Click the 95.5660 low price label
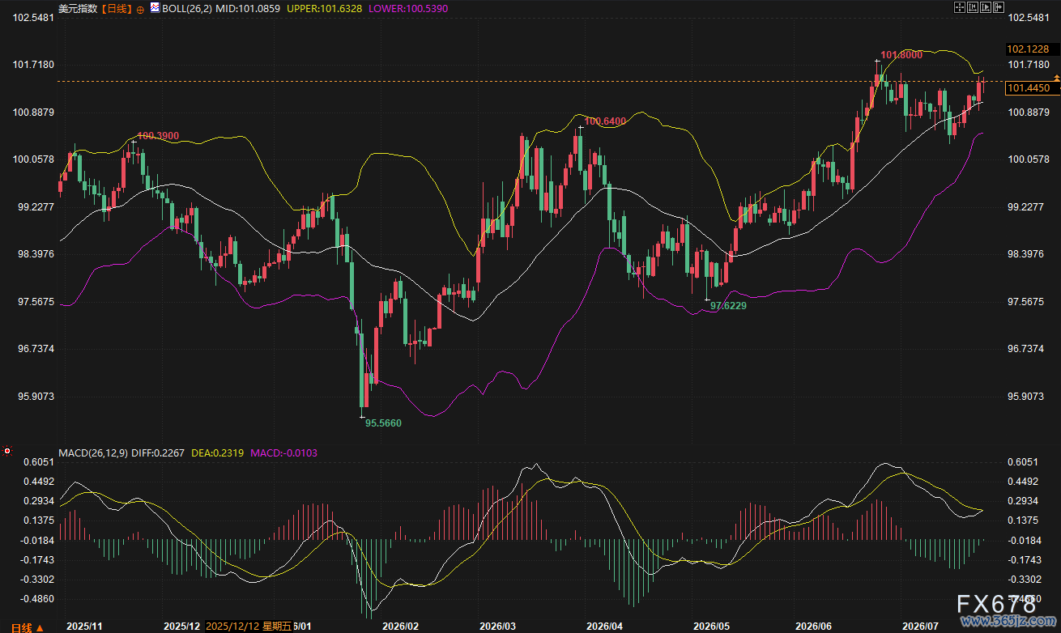The height and width of the screenshot is (633, 1061). click(x=383, y=423)
